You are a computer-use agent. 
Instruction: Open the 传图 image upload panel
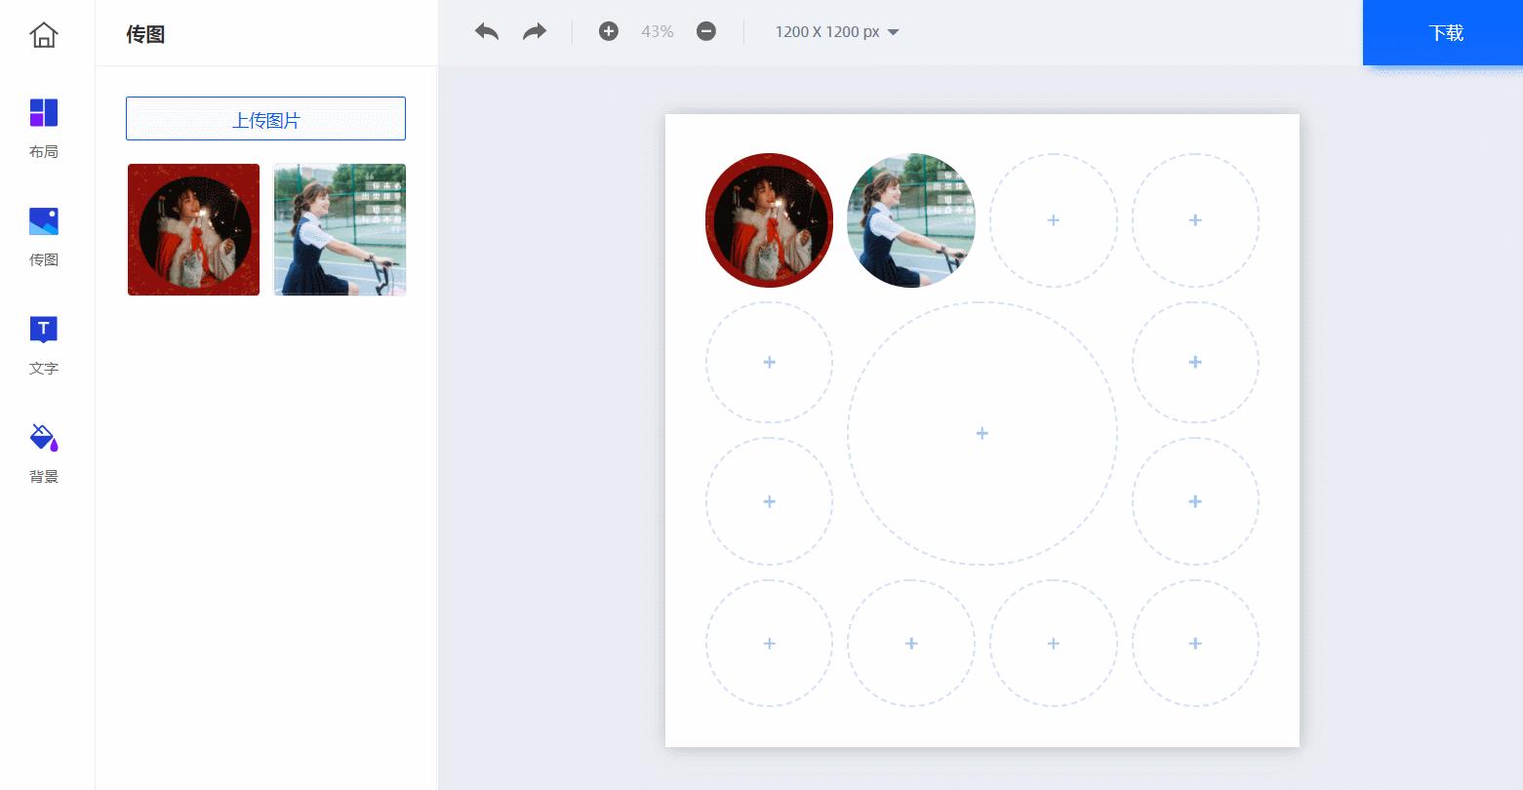(44, 236)
